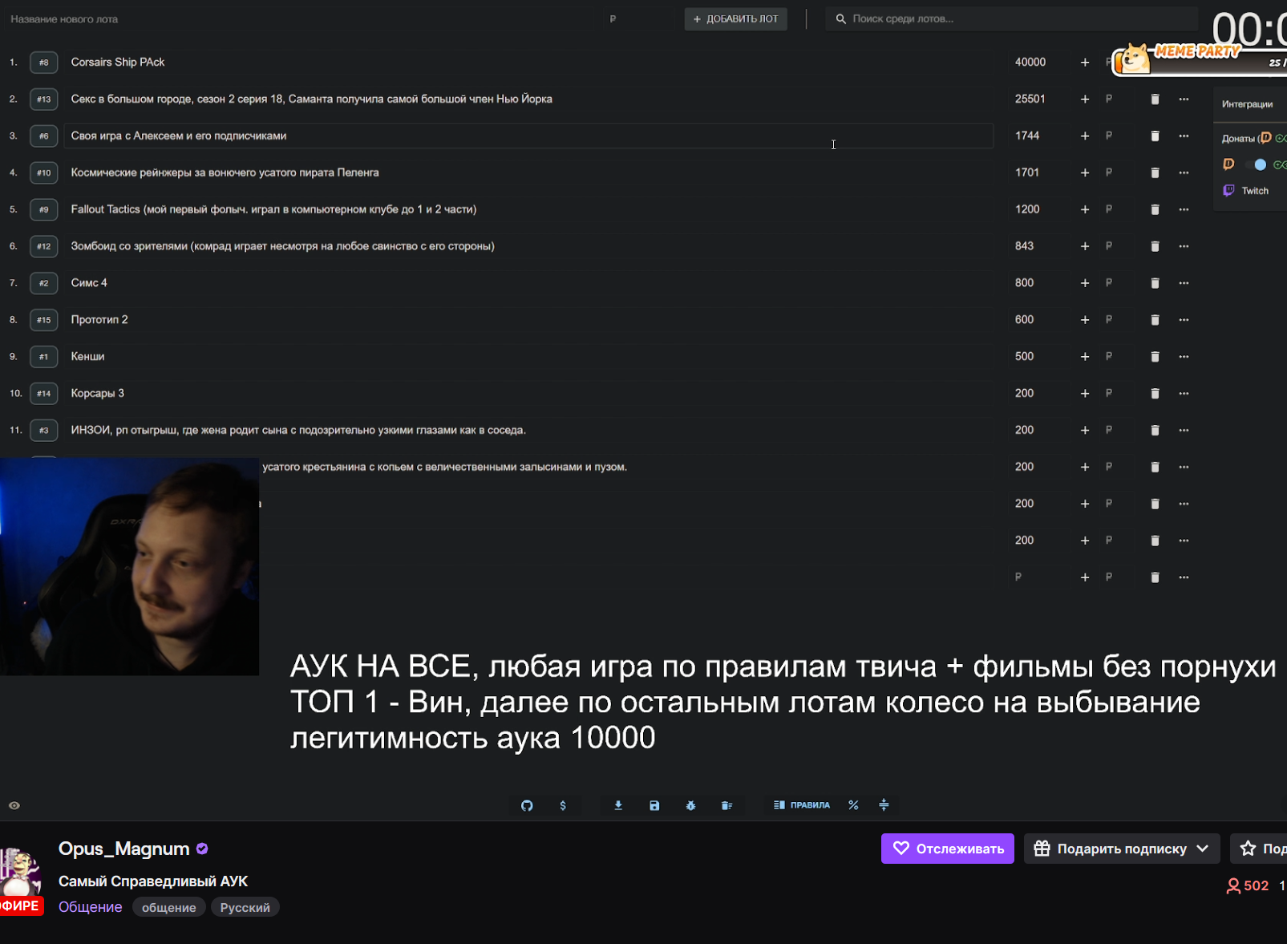Click the Opus_Magnum channel avatar
The image size is (1287, 944).
click(x=19, y=871)
